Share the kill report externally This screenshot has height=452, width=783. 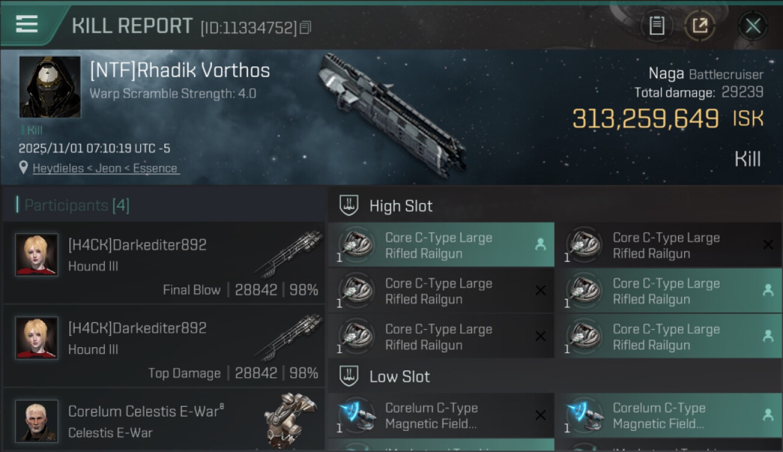(700, 26)
